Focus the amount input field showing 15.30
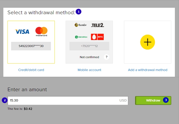 click(x=68, y=100)
